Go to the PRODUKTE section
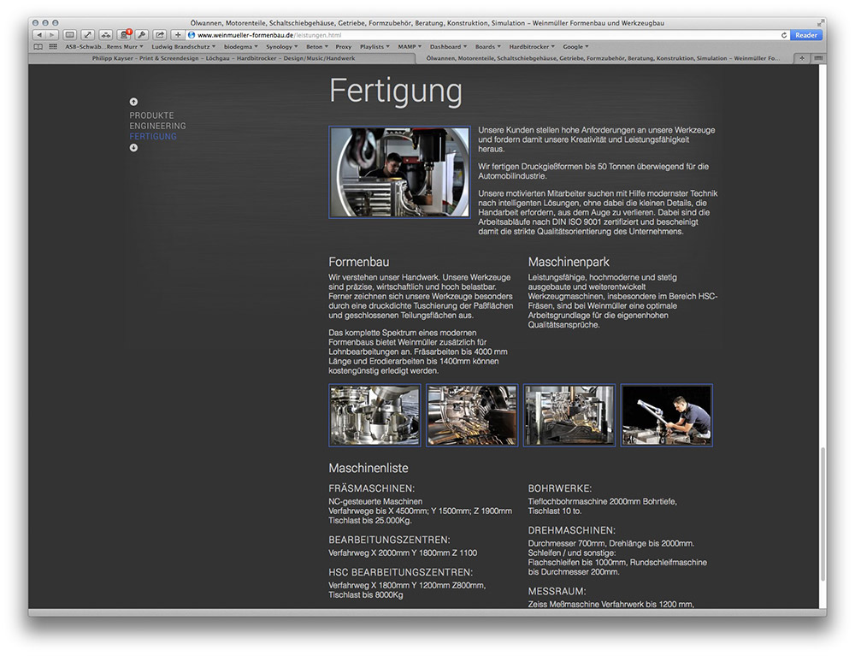This screenshot has height=656, width=855. coord(151,115)
